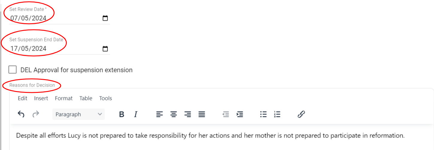Toggle bold text formatting
Screen dimensions: 434x150
121,114
